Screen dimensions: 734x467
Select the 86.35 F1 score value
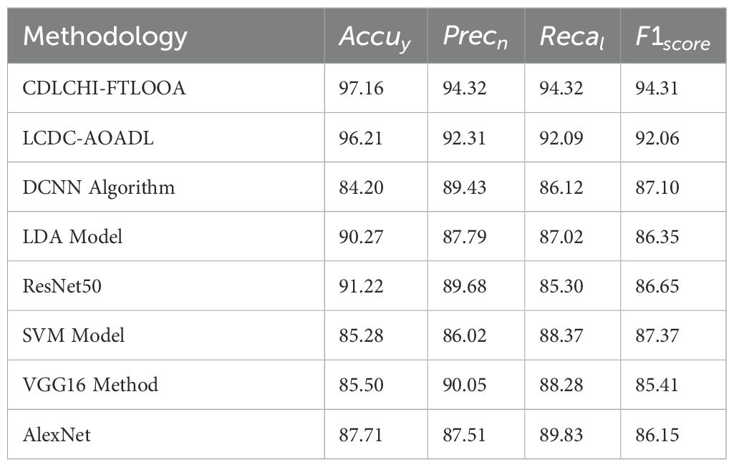[x=657, y=237]
